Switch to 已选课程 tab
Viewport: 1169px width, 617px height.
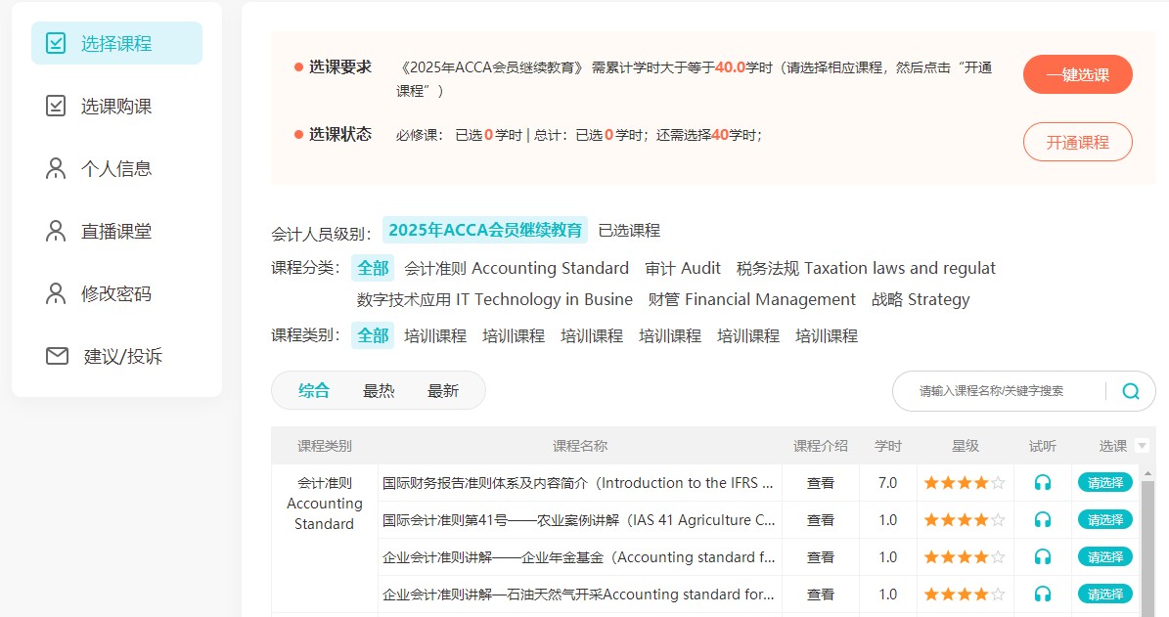point(629,230)
